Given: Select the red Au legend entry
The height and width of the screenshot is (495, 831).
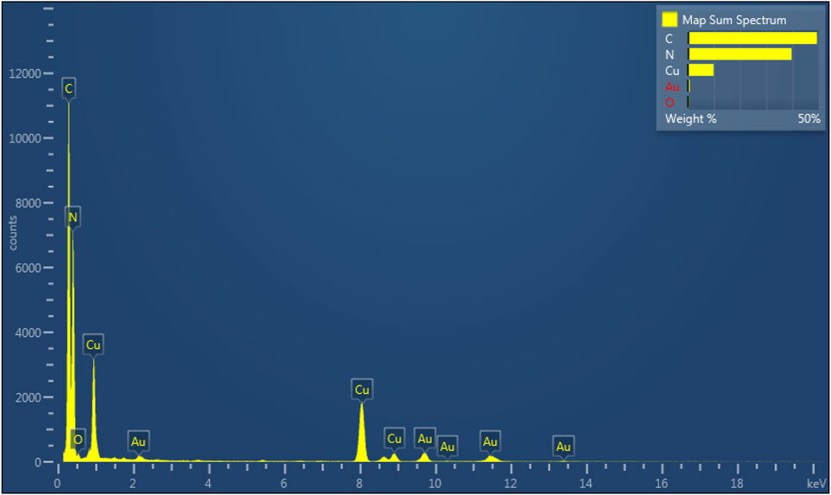Looking at the screenshot, I should (672, 86).
